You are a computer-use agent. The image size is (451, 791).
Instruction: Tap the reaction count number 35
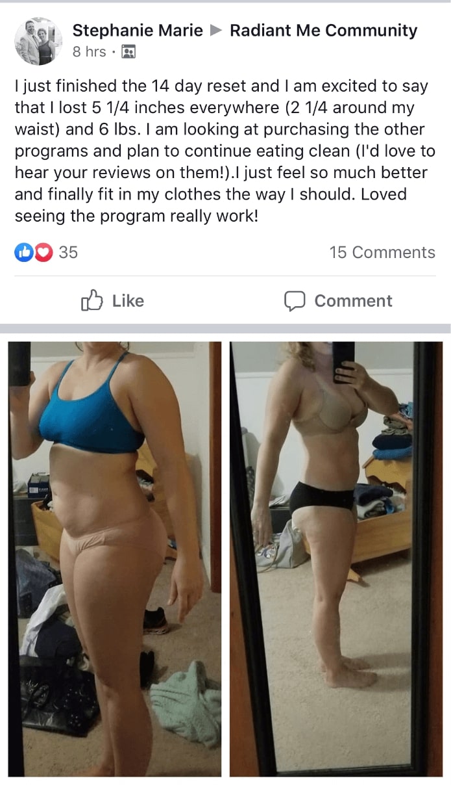(x=68, y=252)
